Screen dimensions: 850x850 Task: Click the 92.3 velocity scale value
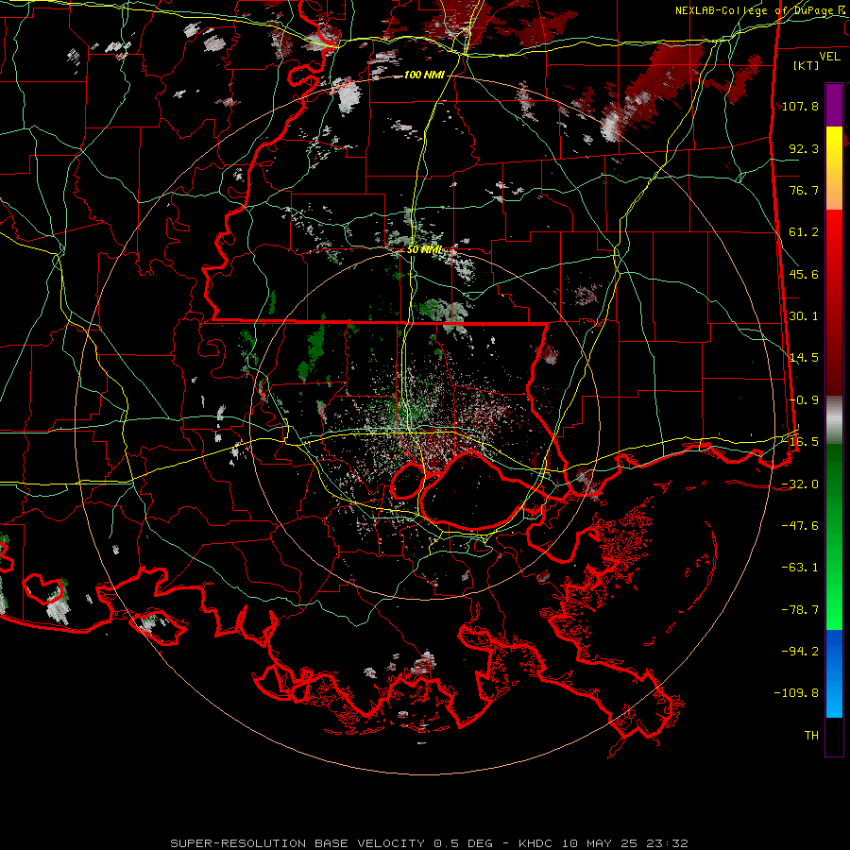(x=804, y=148)
